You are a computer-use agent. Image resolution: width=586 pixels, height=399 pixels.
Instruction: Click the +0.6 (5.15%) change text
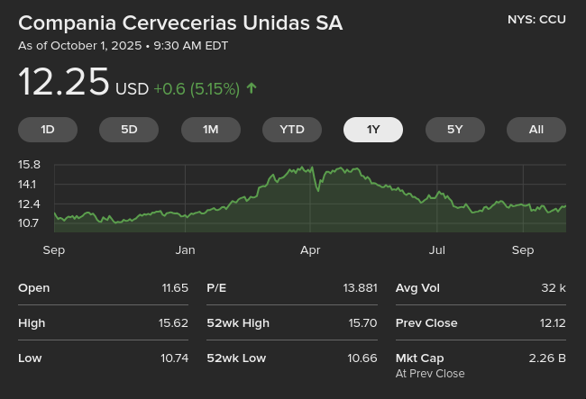click(197, 89)
